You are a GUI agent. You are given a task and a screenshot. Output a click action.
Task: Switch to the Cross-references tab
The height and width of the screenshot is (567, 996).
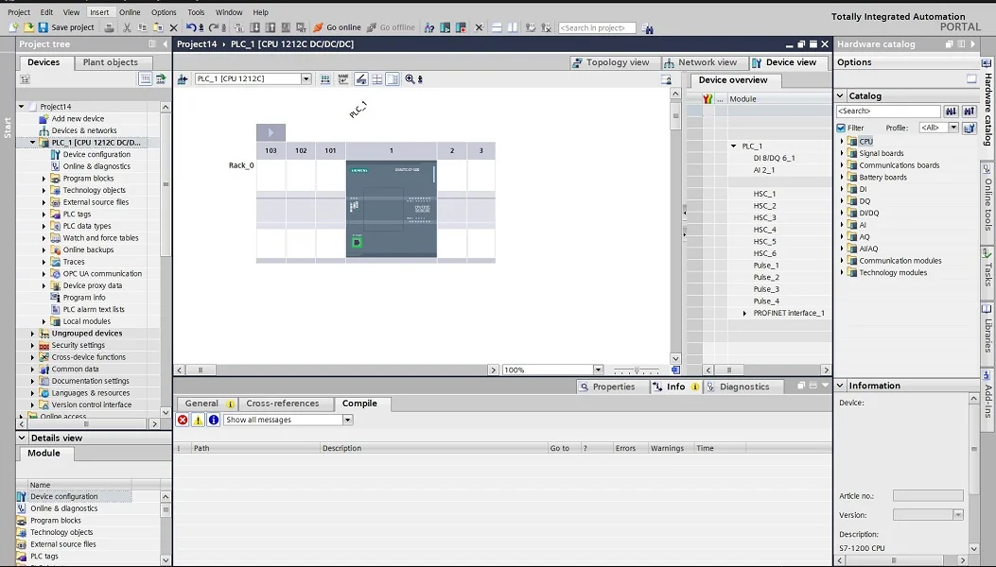tap(282, 404)
